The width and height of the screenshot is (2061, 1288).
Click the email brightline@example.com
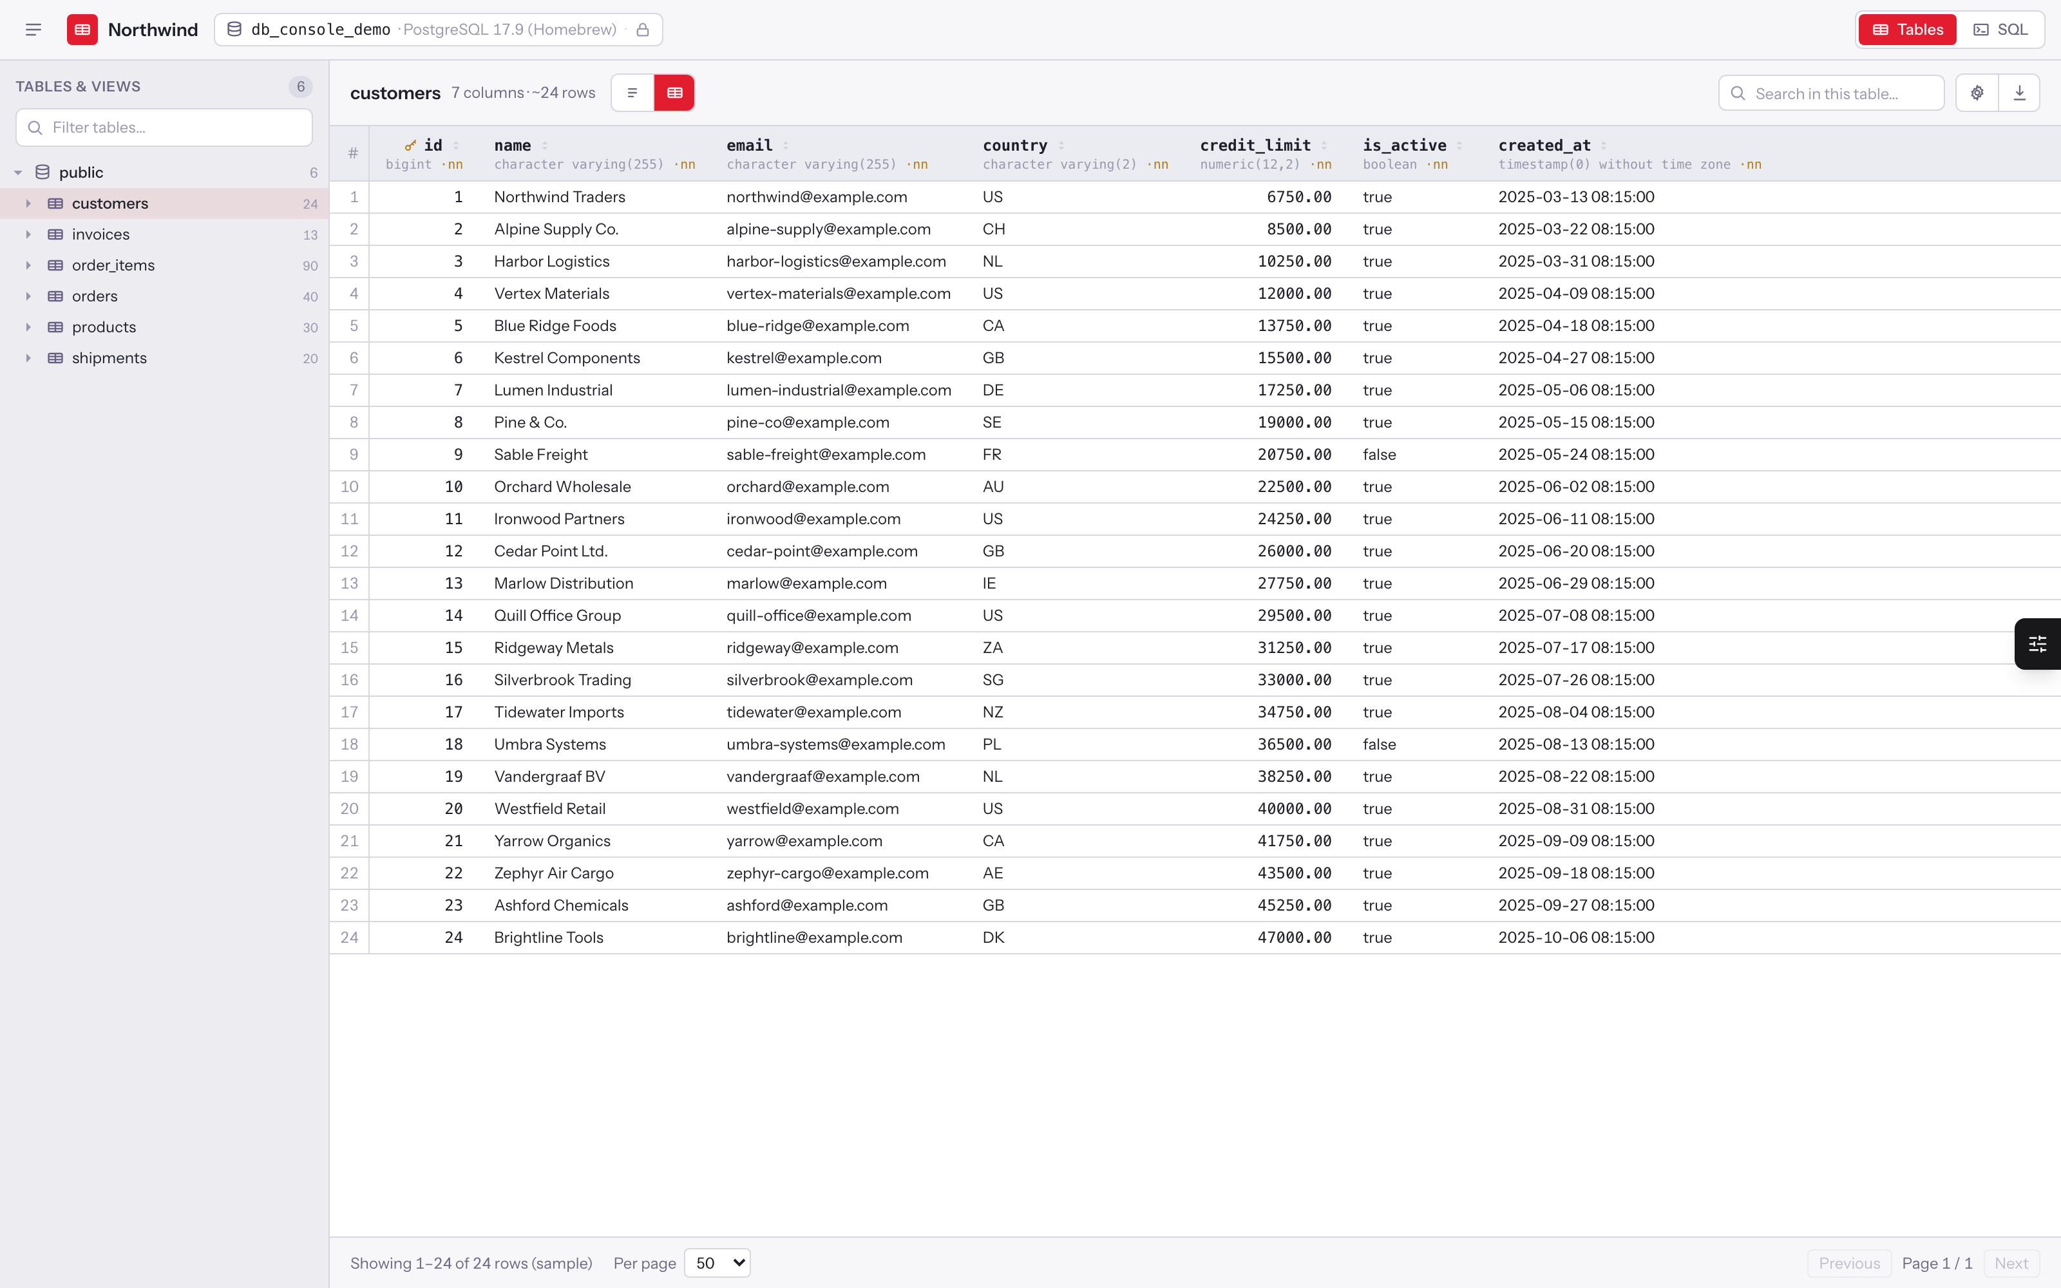(814, 938)
